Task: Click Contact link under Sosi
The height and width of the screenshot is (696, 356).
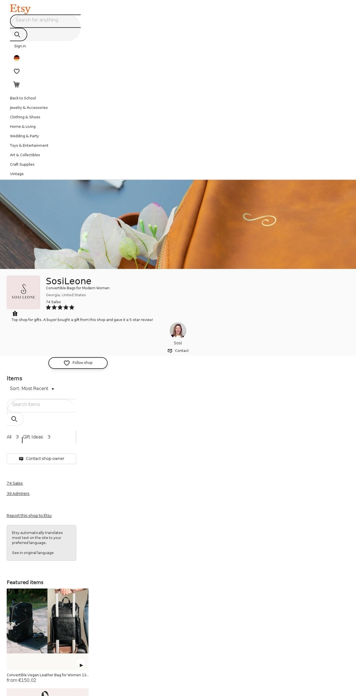Action: (178, 351)
